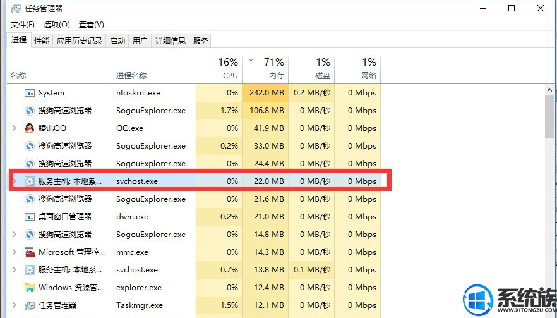Screen dimensions: 557x318
Task: Click the System process icon
Action: click(29, 93)
